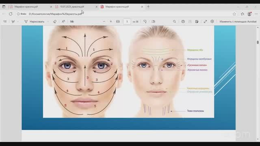Close the 10.07.2025_красота.pdf tab
260x146 pixels.
[x=97, y=7]
